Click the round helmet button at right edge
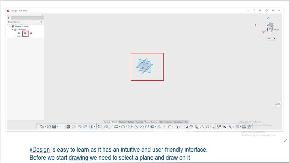This screenshot has height=163, width=289. click(278, 104)
